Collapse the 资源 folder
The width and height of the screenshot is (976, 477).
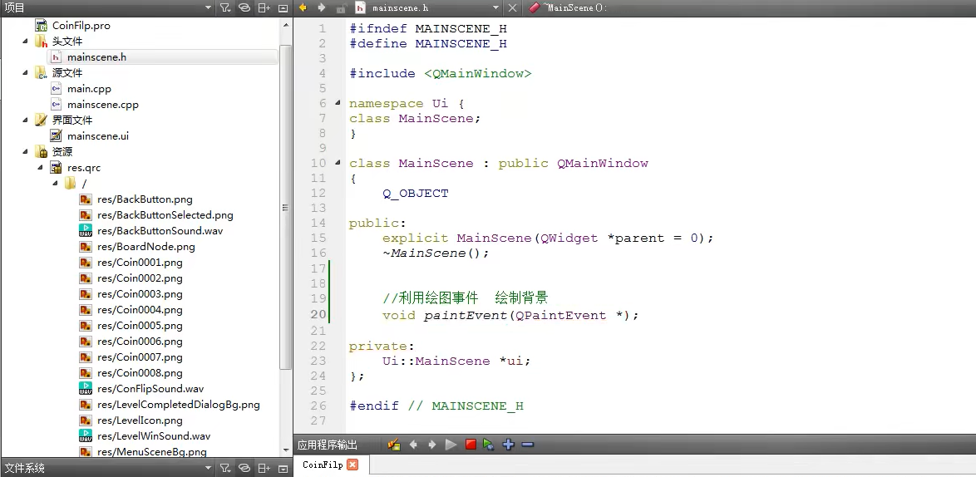[x=26, y=152]
